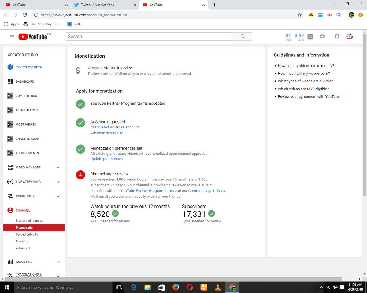Expand the Video Manager section
This screenshot has width=367, height=293.
[x=58, y=168]
